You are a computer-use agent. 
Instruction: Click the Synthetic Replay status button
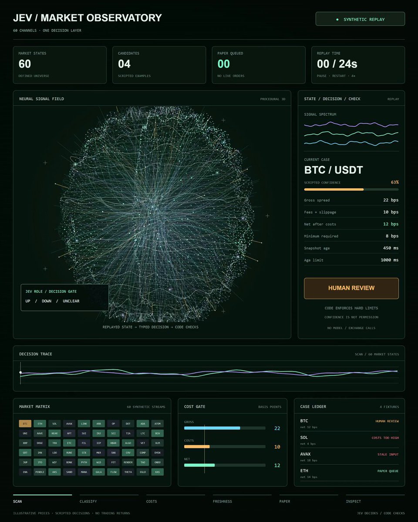pos(360,19)
